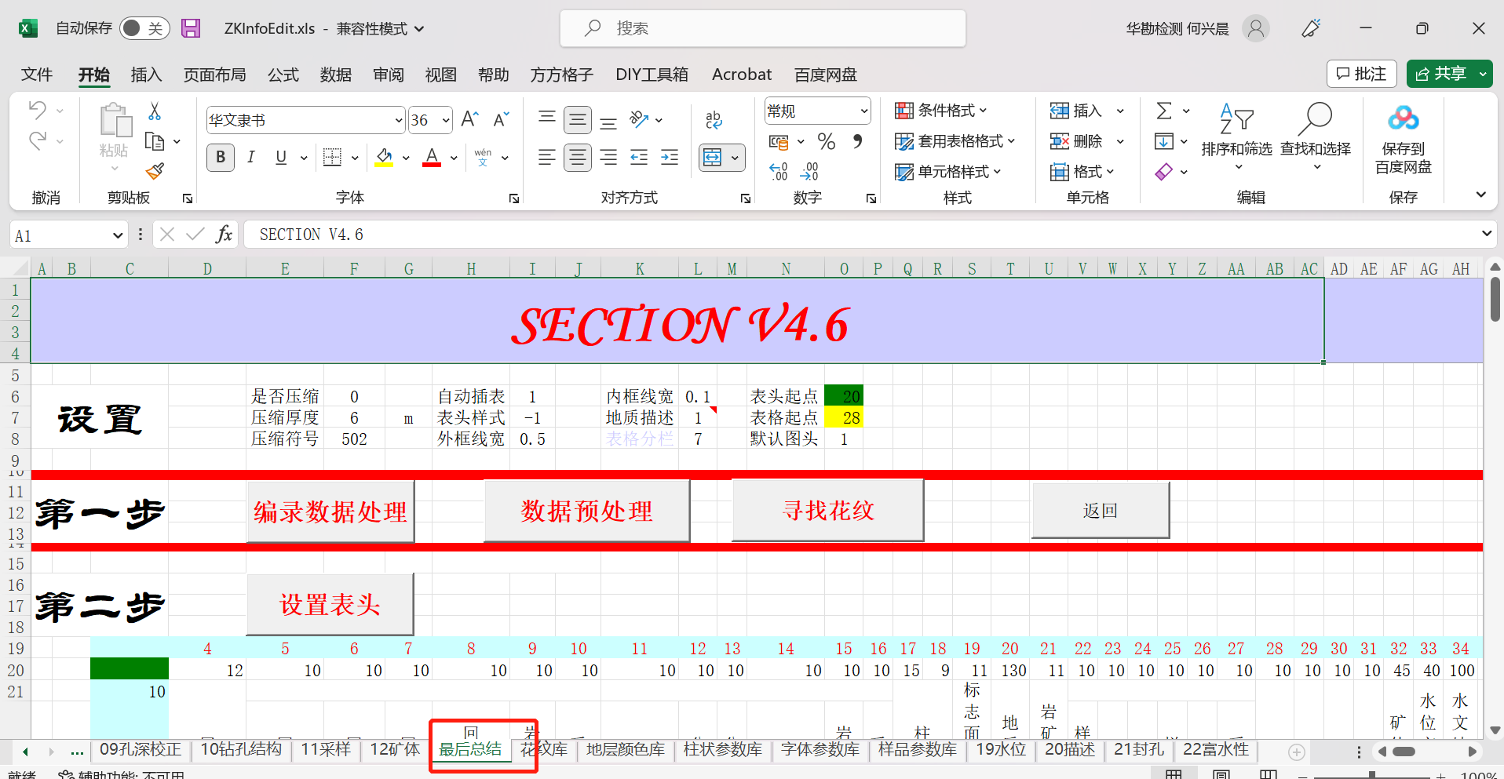This screenshot has height=779, width=1504.
Task: Select the 12矿体 sheet tab
Action: (395, 749)
